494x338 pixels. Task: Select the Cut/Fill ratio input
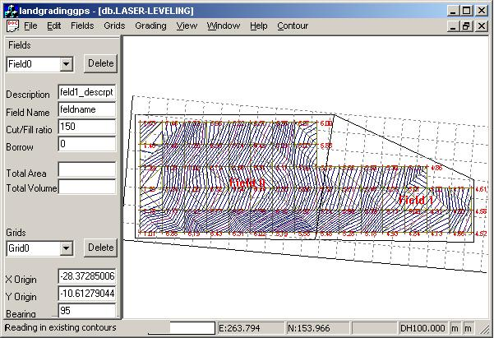click(x=86, y=127)
